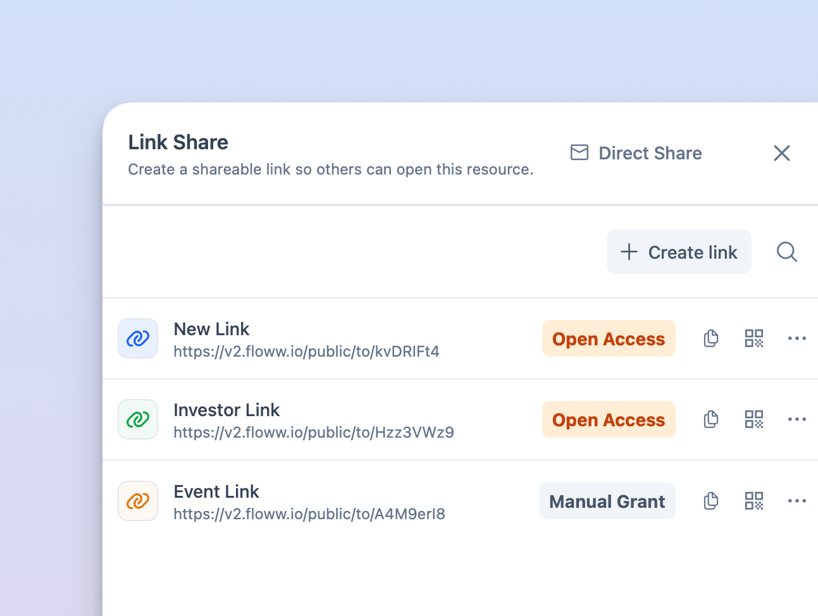Click the blue chain icon of New Link

(x=138, y=338)
